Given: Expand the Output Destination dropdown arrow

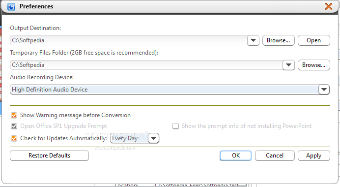Looking at the screenshot, I should tap(253, 40).
